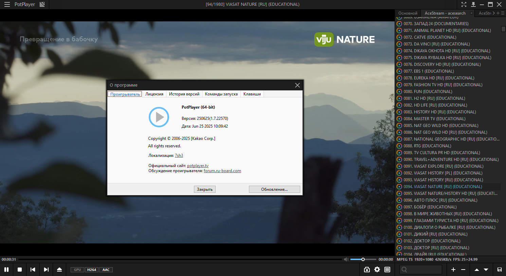Click the stream icon beside 0080. FUN
Image resolution: width=506 pixels, height=276 pixels.
tap(399, 92)
